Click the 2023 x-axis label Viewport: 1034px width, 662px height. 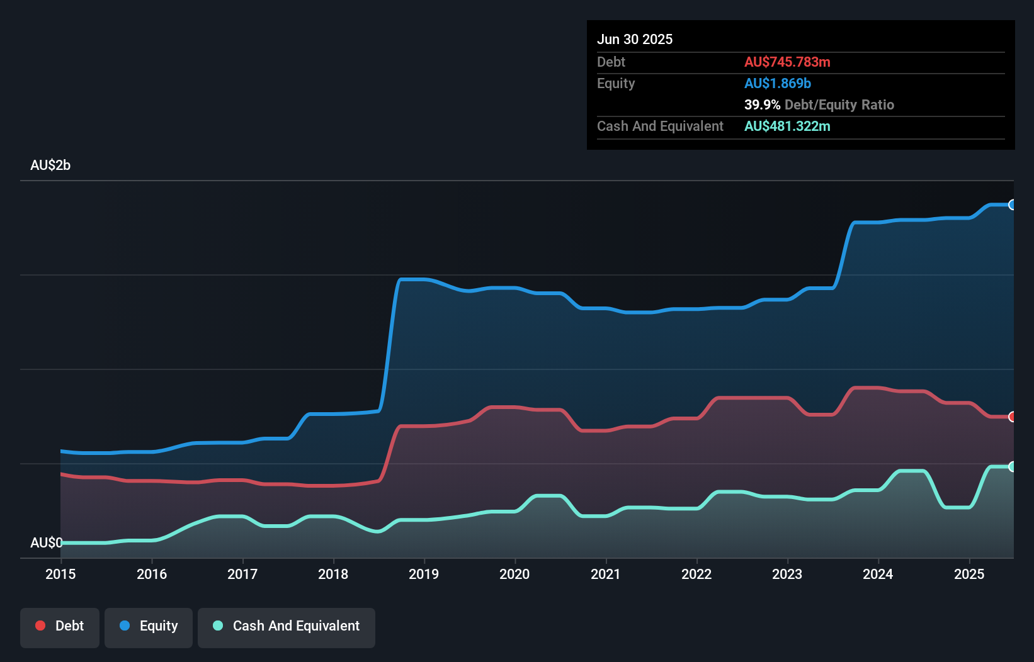787,574
